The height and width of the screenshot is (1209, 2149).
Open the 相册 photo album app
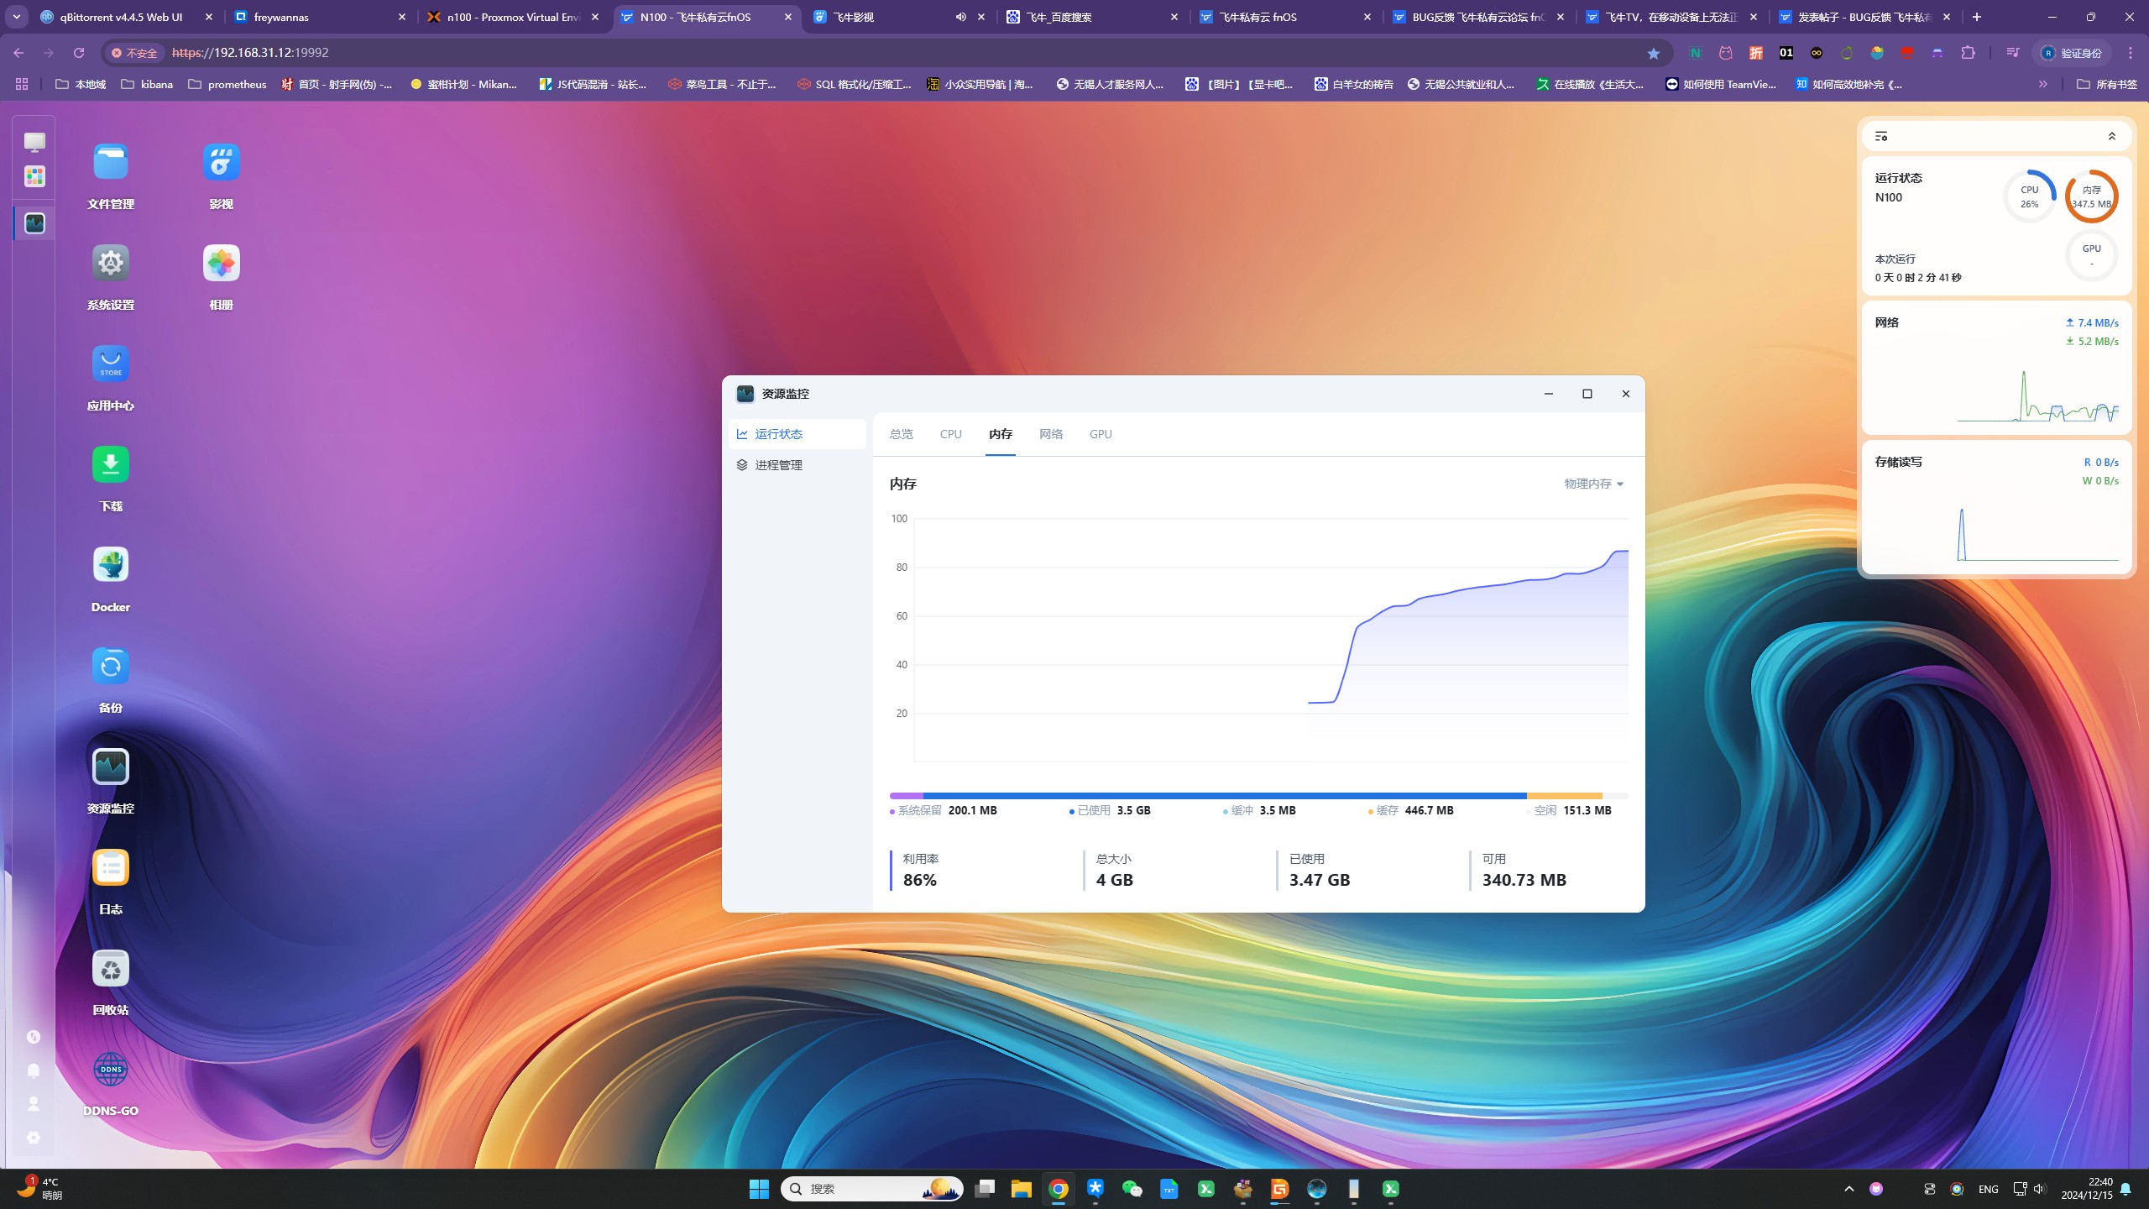[221, 263]
